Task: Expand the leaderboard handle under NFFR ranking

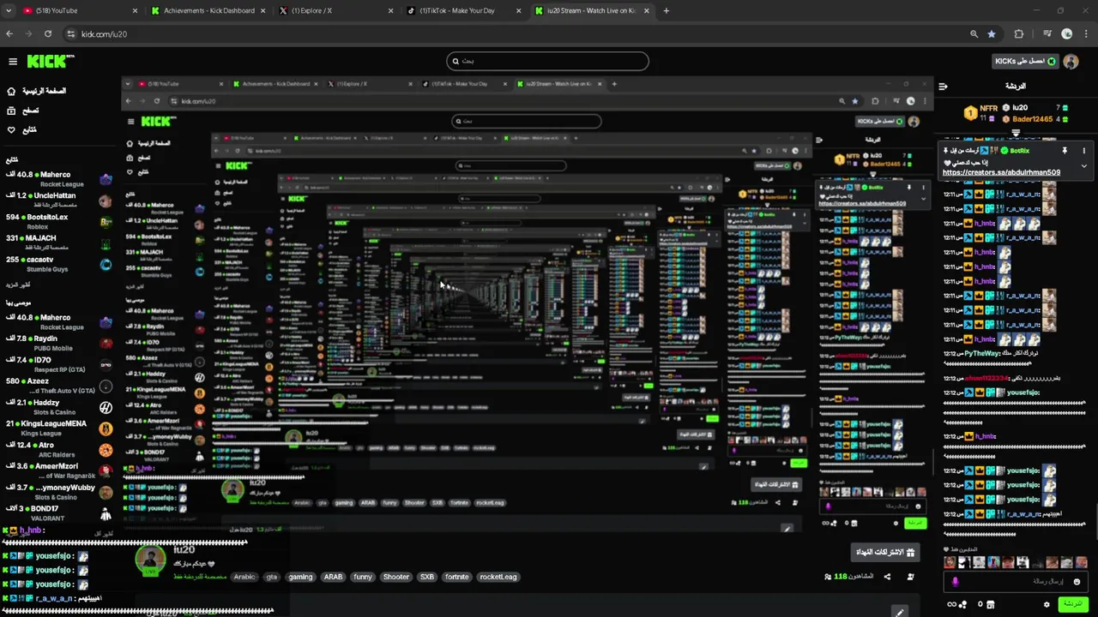Action: point(1016,133)
